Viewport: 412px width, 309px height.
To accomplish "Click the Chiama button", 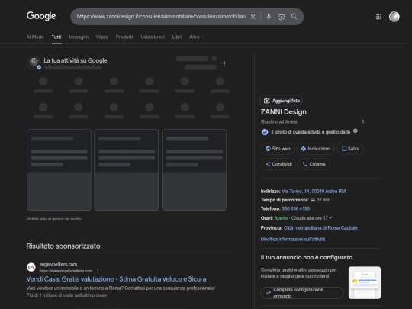I will [x=314, y=164].
